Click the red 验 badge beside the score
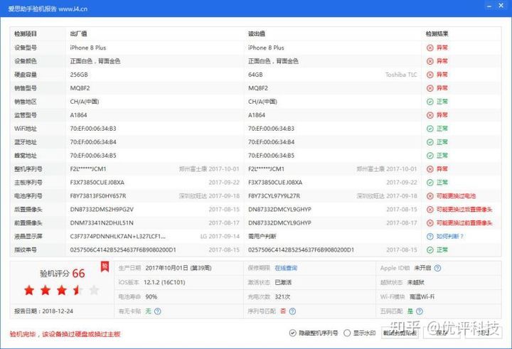This screenshot has width=512, height=349. [105, 266]
